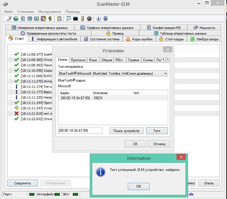
Task: Select the Скины settings tab
Action: tap(148, 60)
